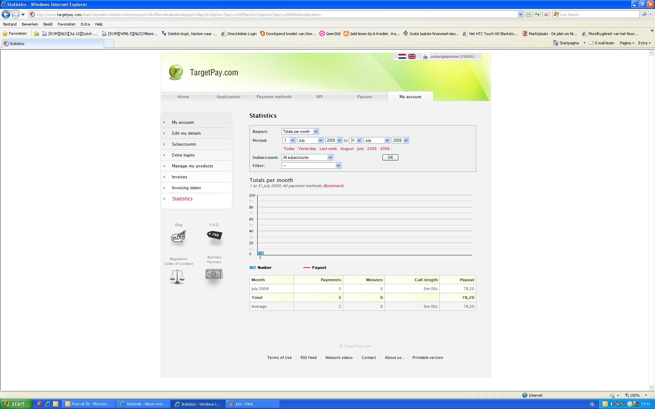Select the English flag icon

click(412, 57)
